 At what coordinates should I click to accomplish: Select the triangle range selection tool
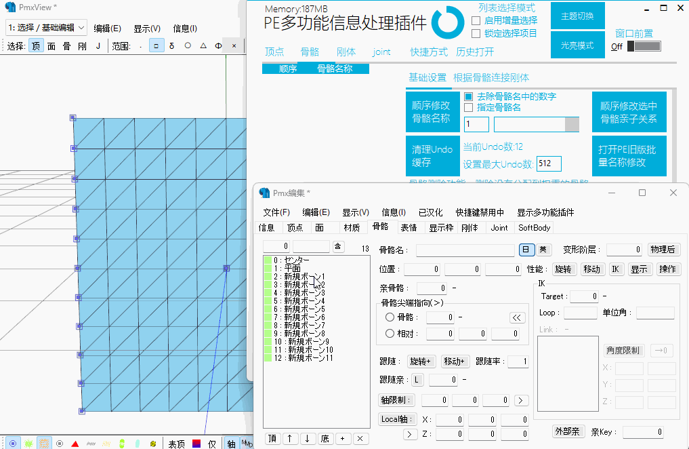(x=203, y=46)
